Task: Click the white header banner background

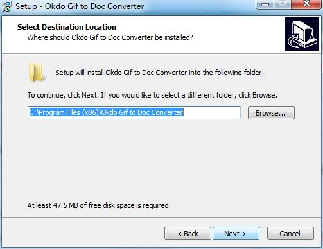Action: [x=236, y=34]
